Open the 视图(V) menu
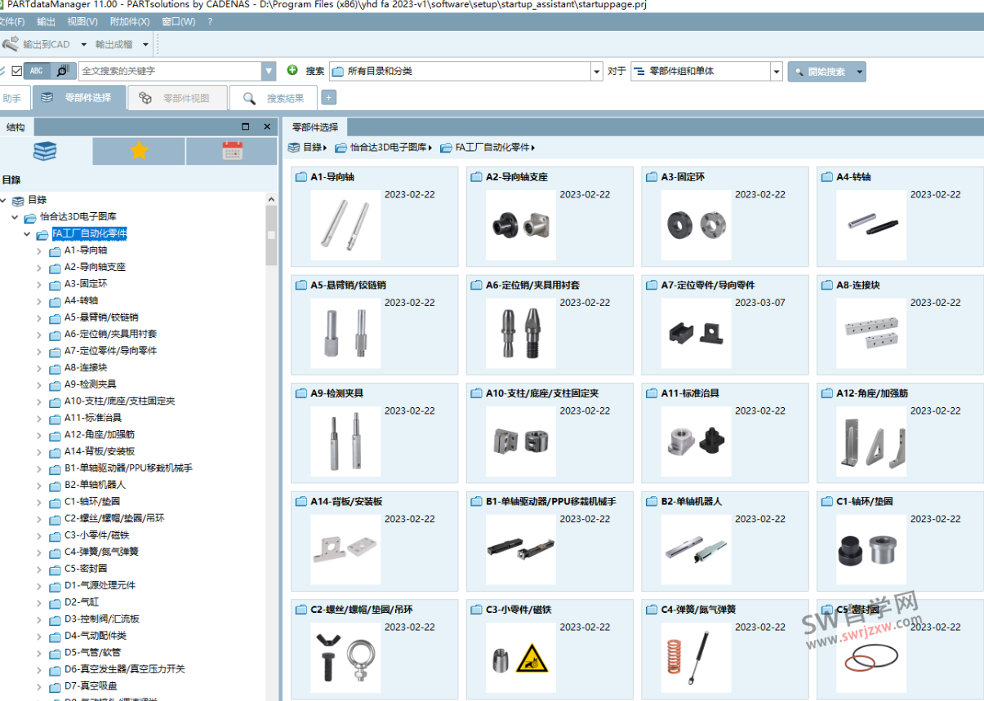Screen dimensions: 984x701 pos(82,21)
